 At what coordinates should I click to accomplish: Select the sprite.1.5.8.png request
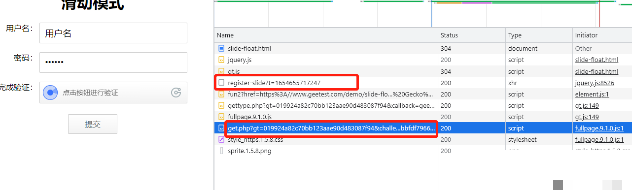pyautogui.click(x=249, y=151)
